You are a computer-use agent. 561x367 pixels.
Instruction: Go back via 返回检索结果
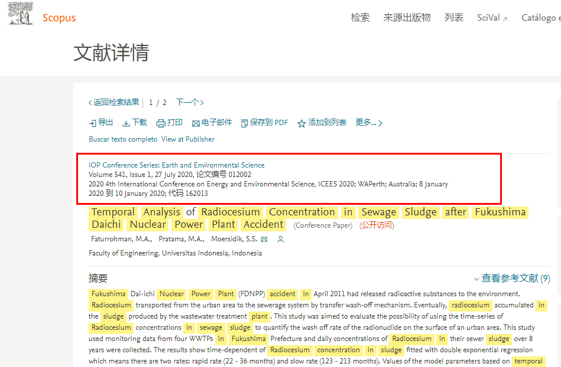[x=114, y=103]
